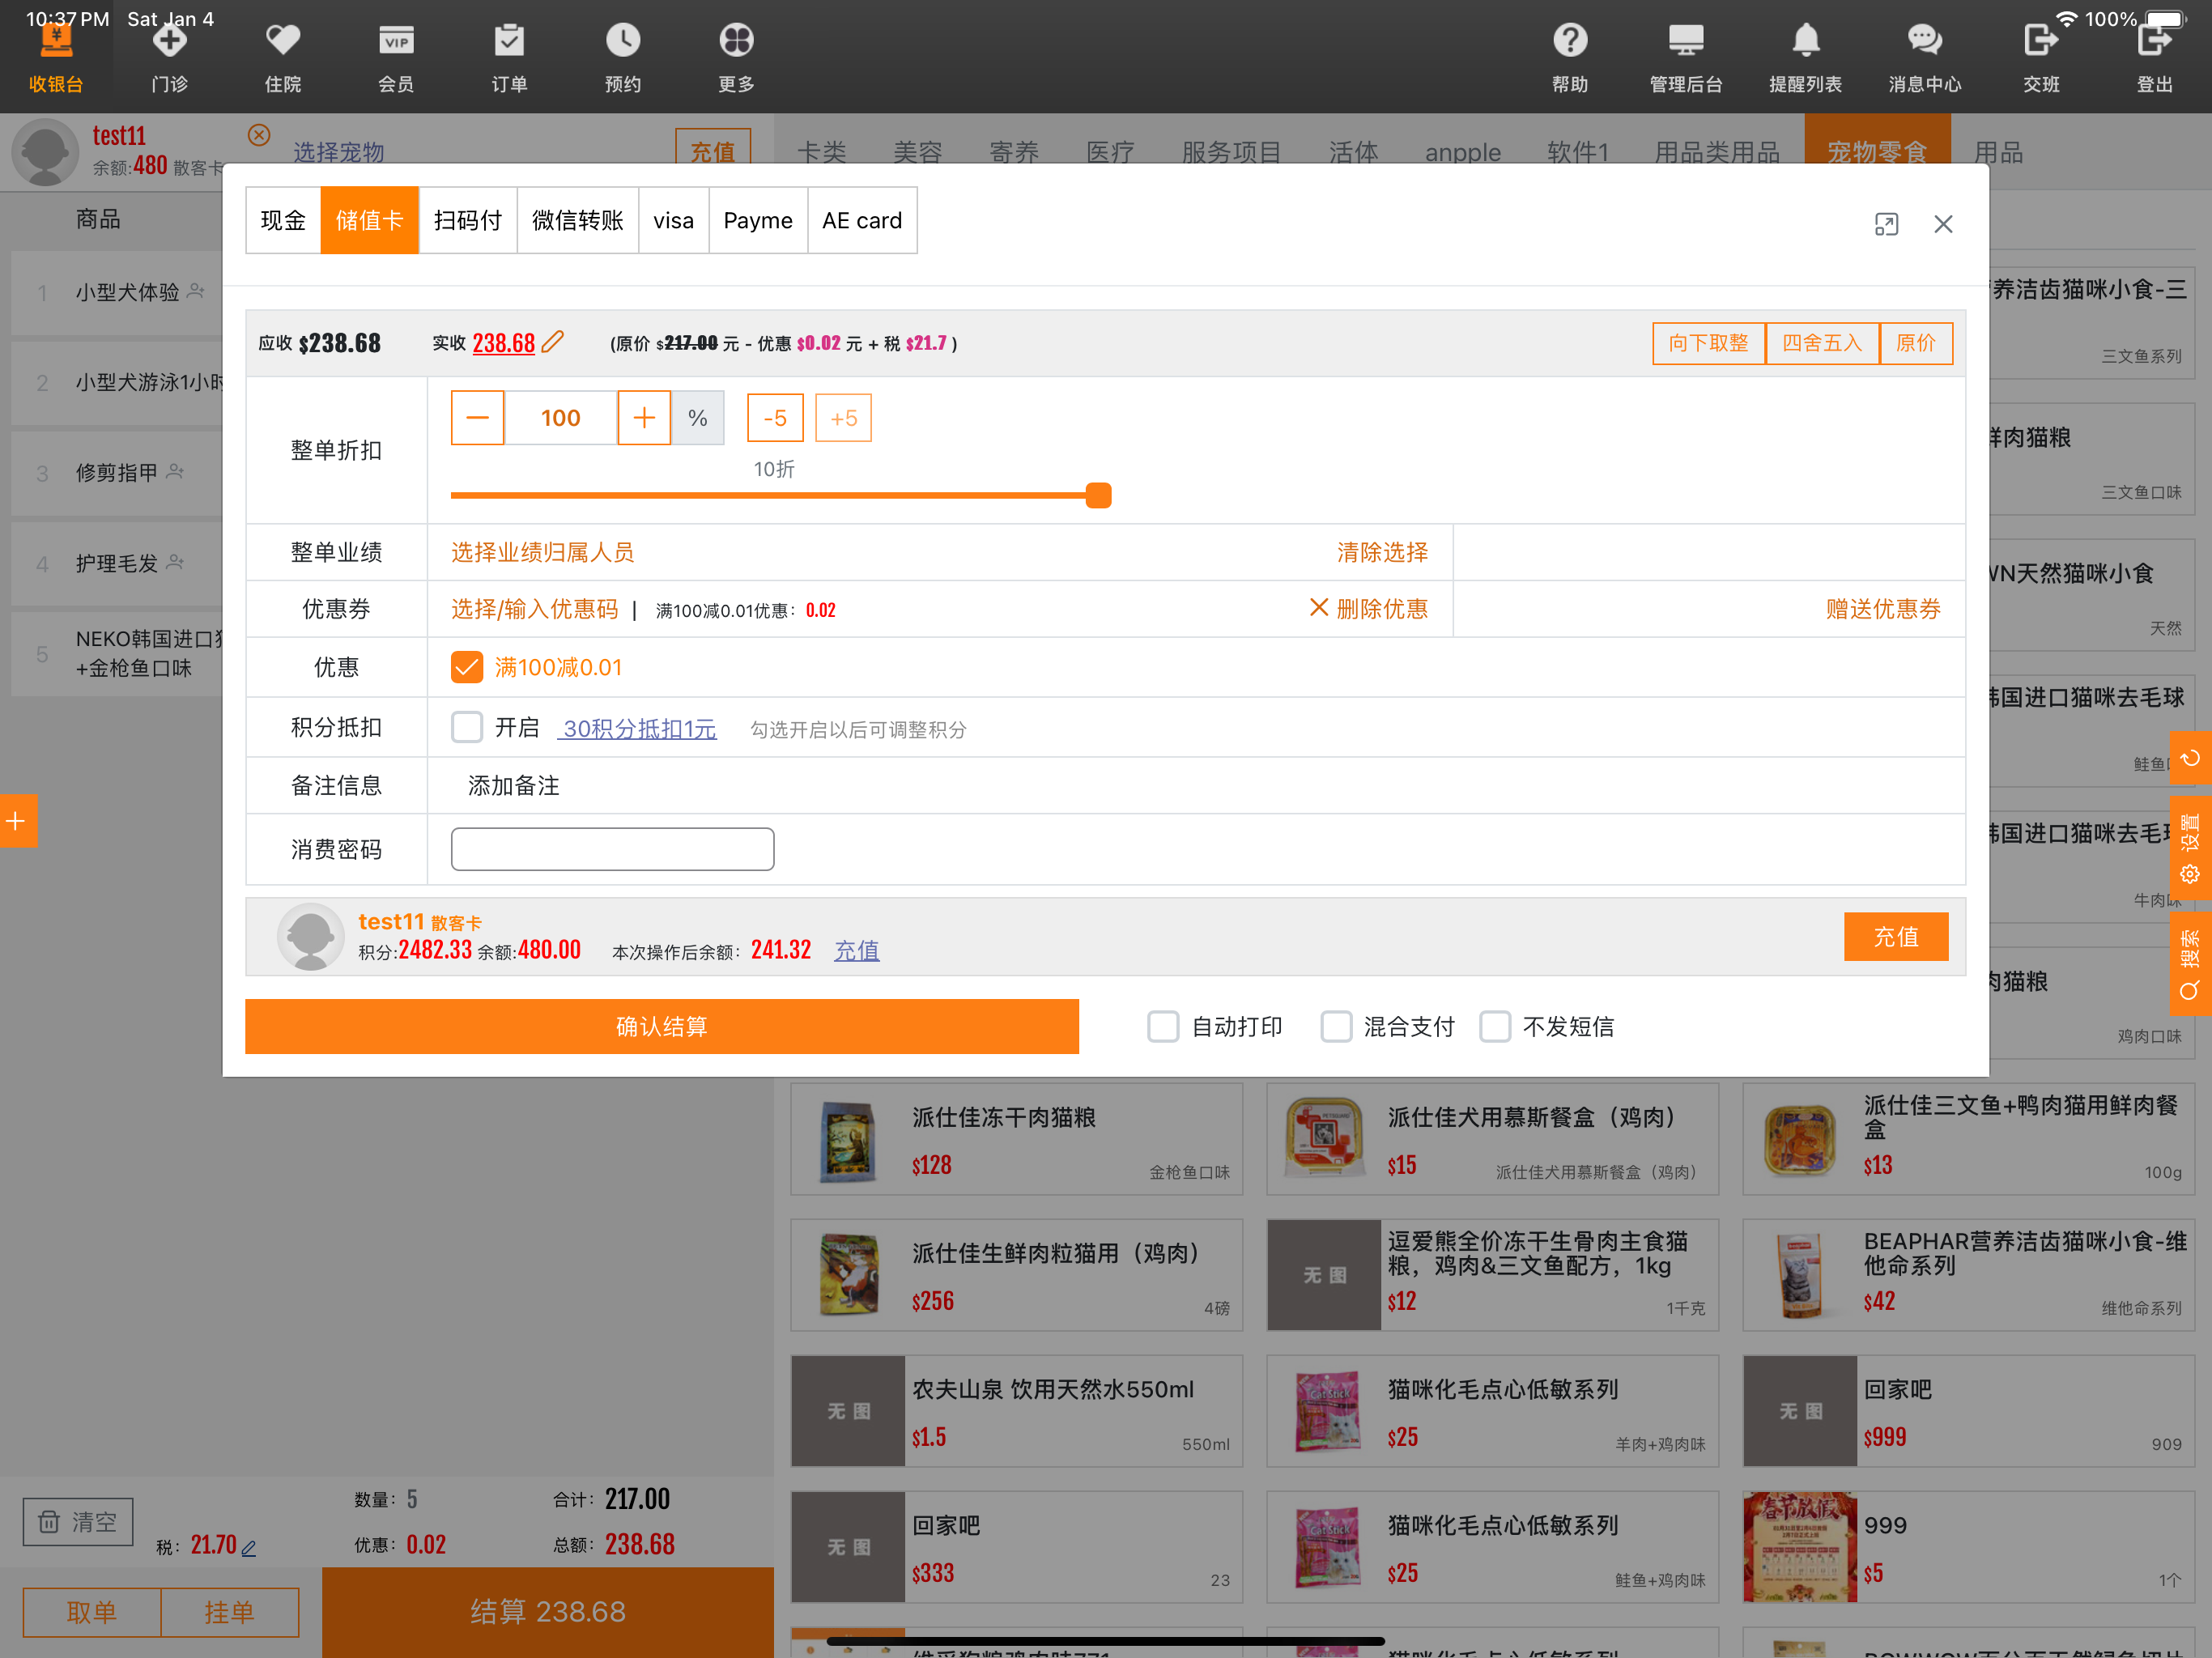This screenshot has height=1658, width=2212.
Task: Click the 交班 shift handover icon
Action: point(2041,57)
